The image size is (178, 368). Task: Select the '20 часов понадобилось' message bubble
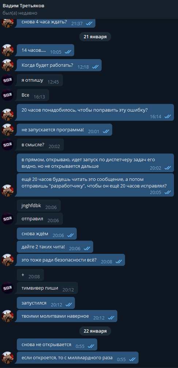[95, 112]
